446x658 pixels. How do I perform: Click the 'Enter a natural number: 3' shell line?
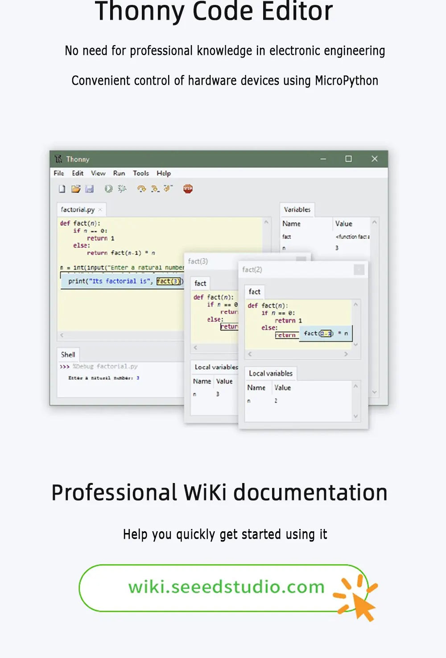click(103, 378)
